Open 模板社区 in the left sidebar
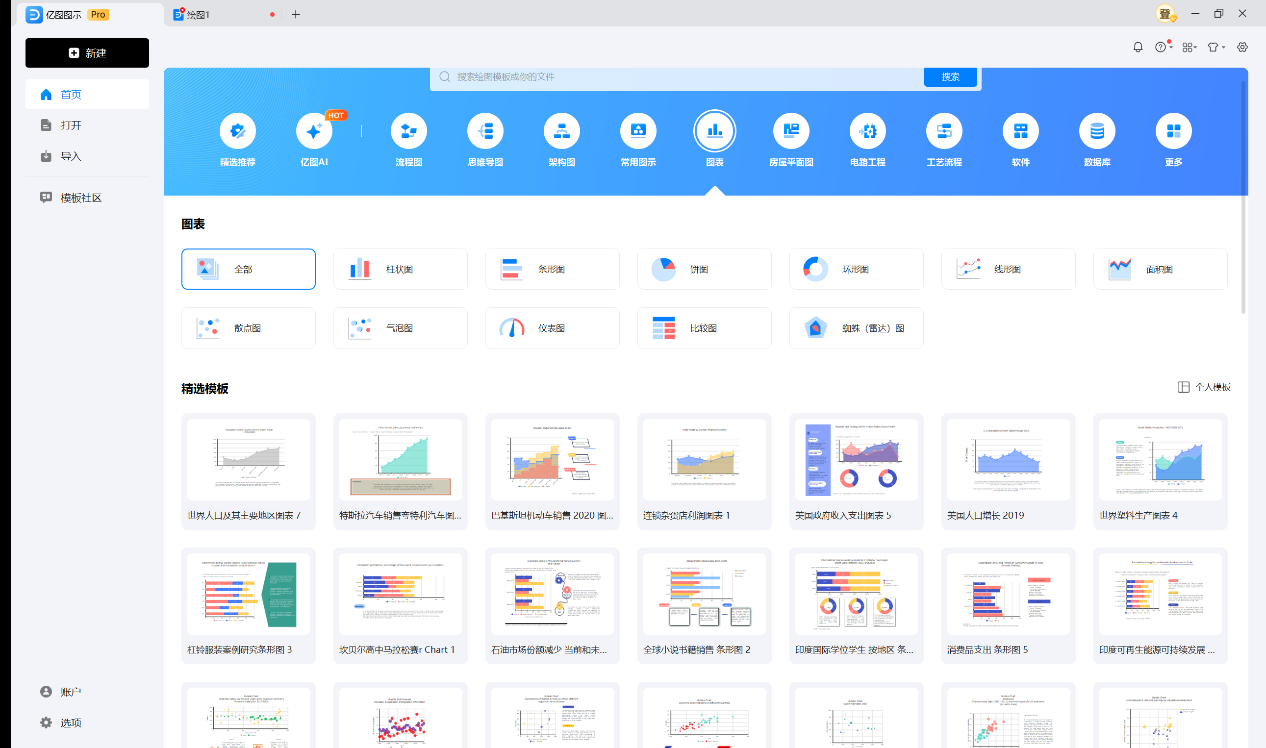Screen dimensions: 1266x748 click(81, 198)
